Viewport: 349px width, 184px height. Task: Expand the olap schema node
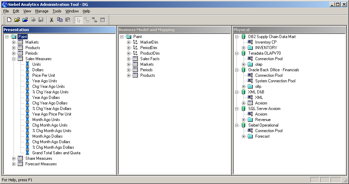coord(244,65)
